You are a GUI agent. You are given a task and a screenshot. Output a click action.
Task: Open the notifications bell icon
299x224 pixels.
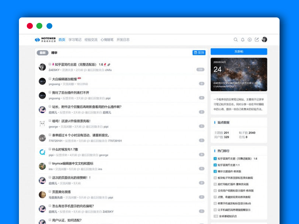(243, 40)
